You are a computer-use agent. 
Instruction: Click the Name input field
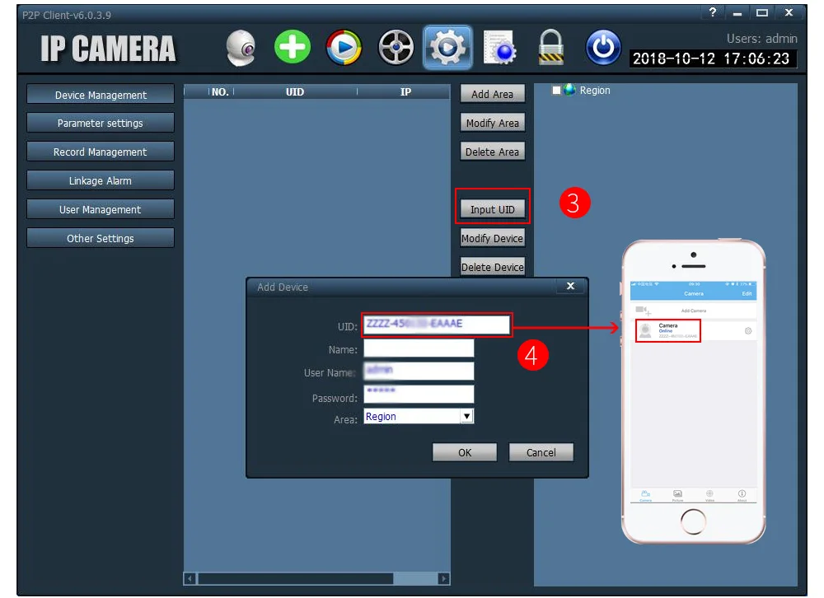(419, 349)
